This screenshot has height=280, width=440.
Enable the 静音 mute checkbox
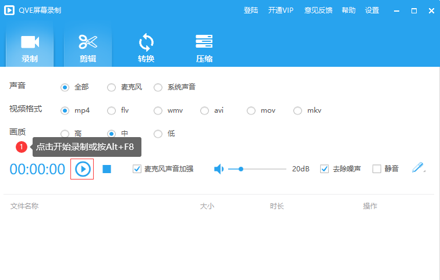[377, 169]
